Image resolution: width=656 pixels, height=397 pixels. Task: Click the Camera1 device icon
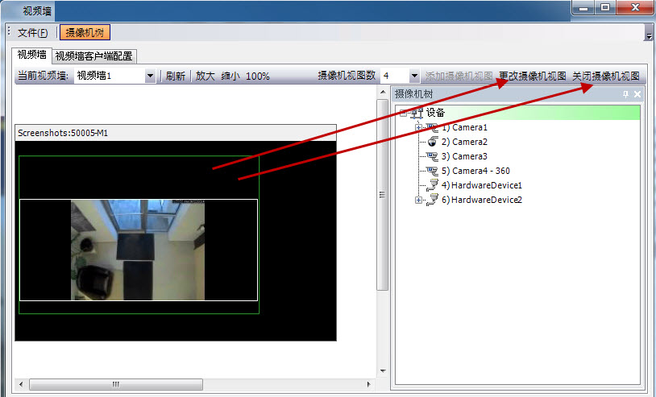432,127
